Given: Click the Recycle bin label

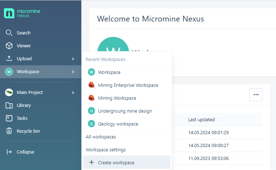Looking at the screenshot, I should click(28, 131).
